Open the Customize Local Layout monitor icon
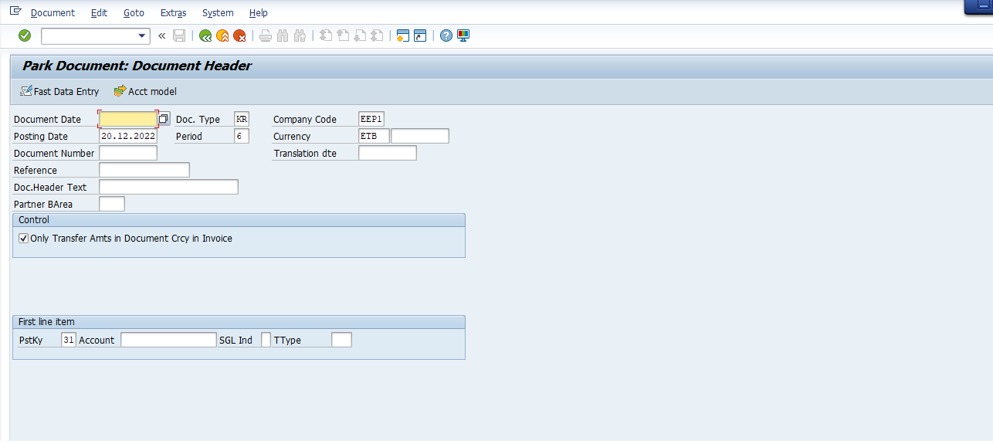 [x=463, y=36]
